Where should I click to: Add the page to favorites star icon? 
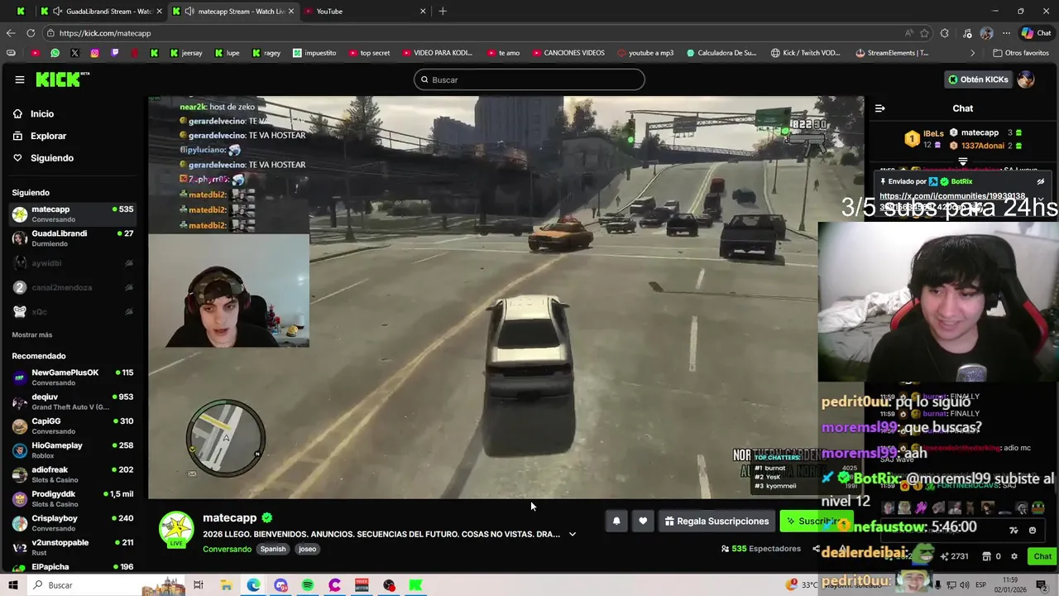[924, 33]
